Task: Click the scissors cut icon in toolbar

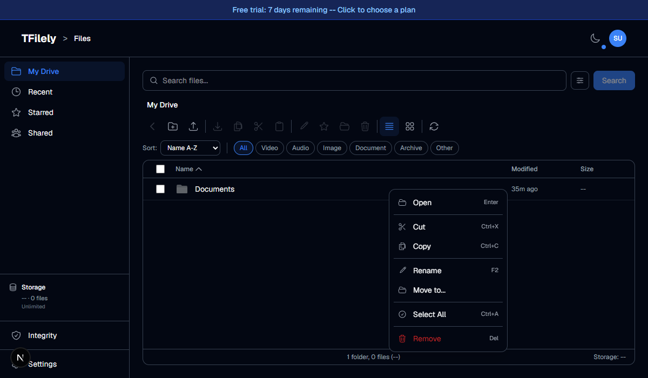Action: point(259,126)
